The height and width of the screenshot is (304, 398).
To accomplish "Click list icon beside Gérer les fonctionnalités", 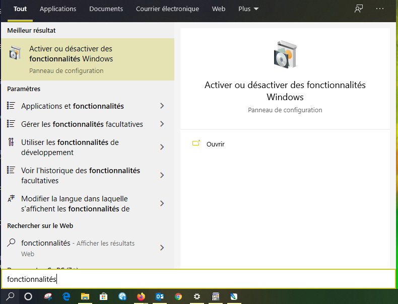I will [x=11, y=124].
